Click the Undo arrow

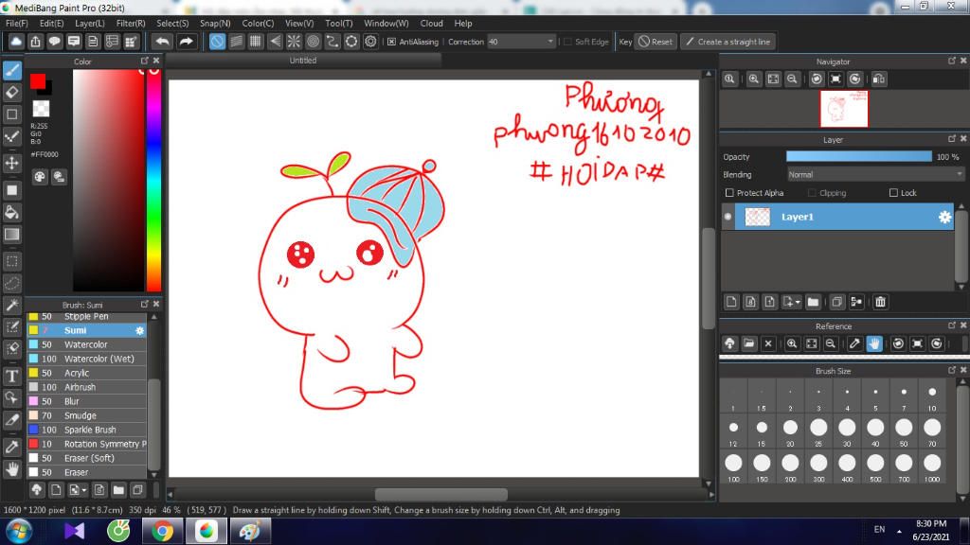pyautogui.click(x=163, y=42)
